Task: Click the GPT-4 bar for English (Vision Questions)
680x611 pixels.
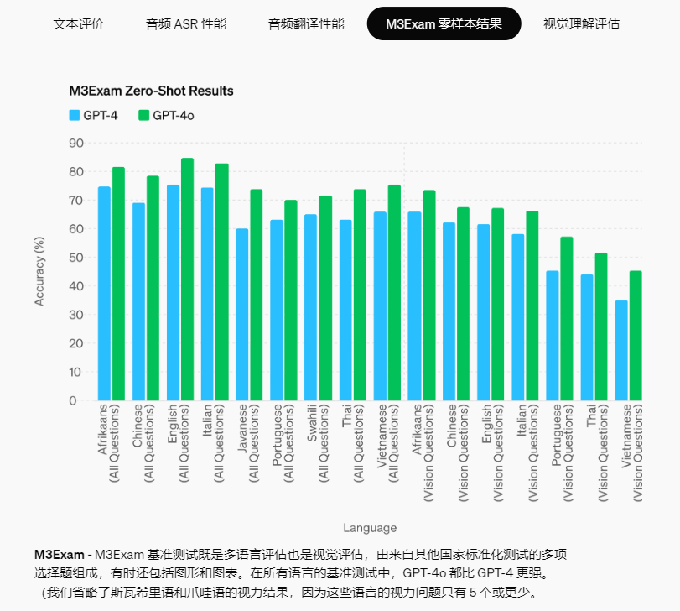Action: (484, 312)
